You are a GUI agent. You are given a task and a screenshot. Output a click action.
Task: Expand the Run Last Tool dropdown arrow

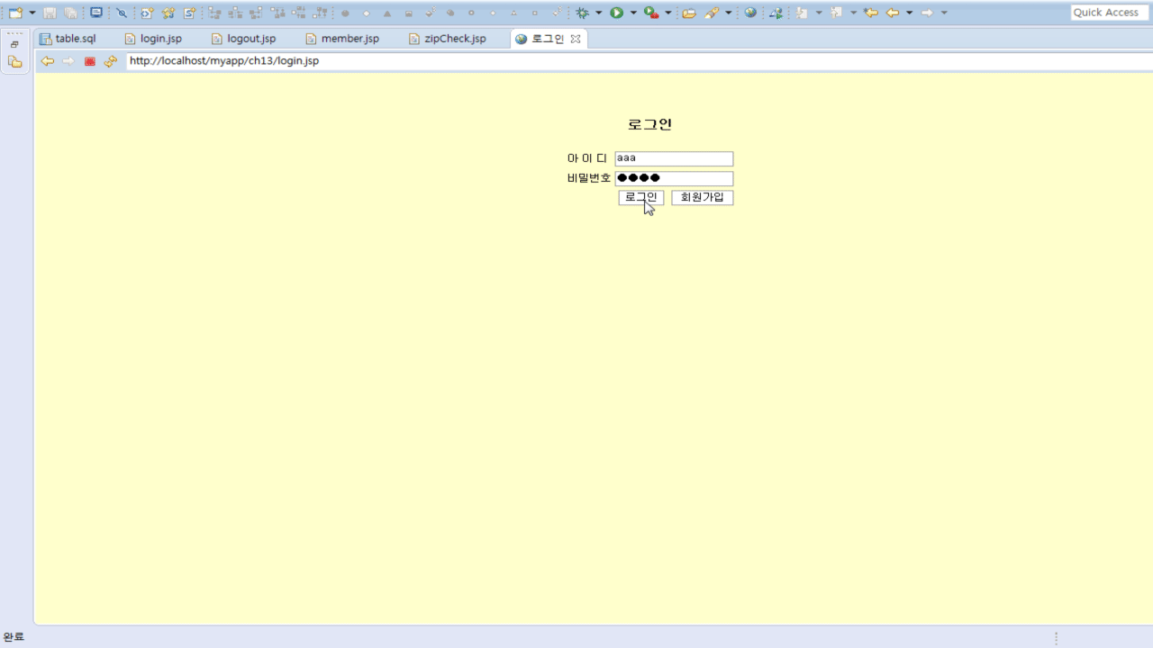click(x=667, y=13)
